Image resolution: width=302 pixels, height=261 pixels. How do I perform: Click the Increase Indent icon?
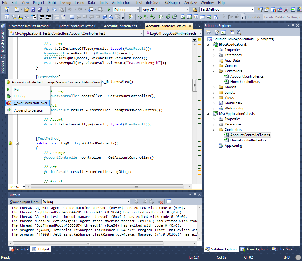point(48,17)
